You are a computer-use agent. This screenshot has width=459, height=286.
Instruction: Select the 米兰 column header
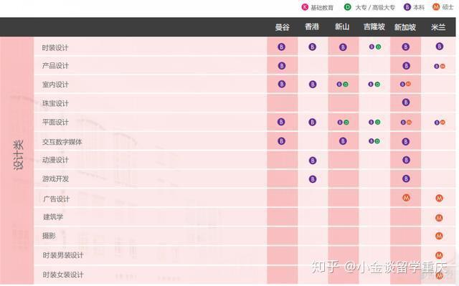click(x=438, y=27)
